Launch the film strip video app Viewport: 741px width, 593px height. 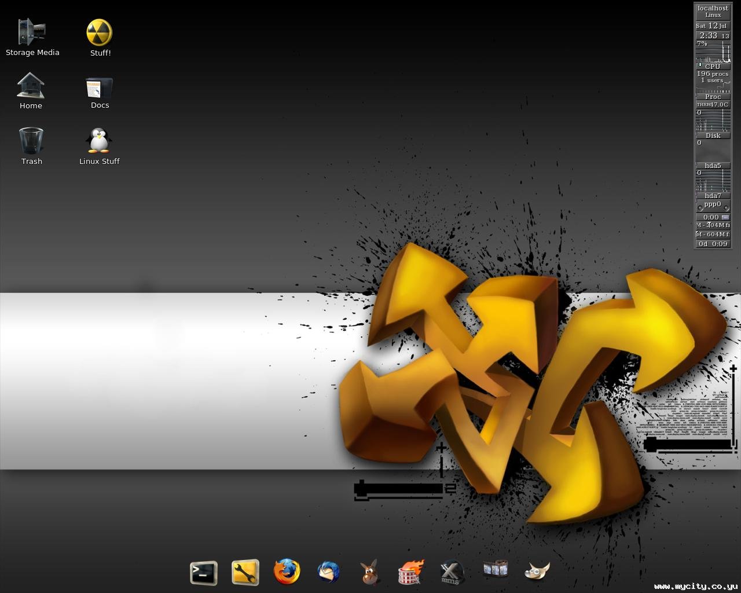coord(495,569)
